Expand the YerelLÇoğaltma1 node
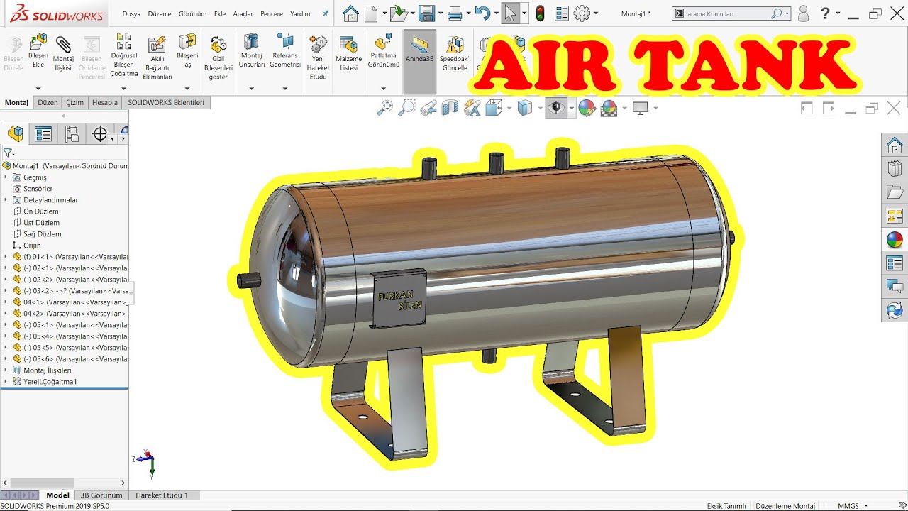The image size is (908, 511). [x=6, y=382]
